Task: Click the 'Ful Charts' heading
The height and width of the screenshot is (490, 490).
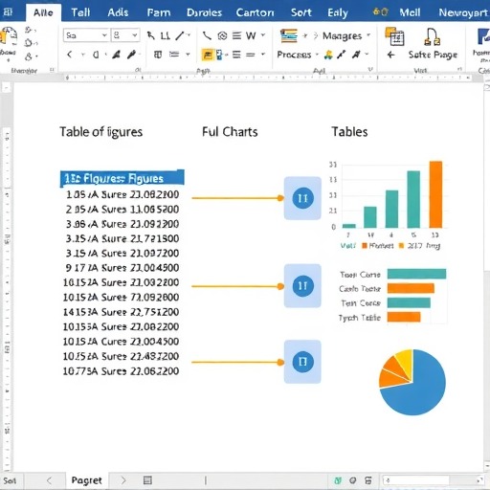Action: (230, 132)
